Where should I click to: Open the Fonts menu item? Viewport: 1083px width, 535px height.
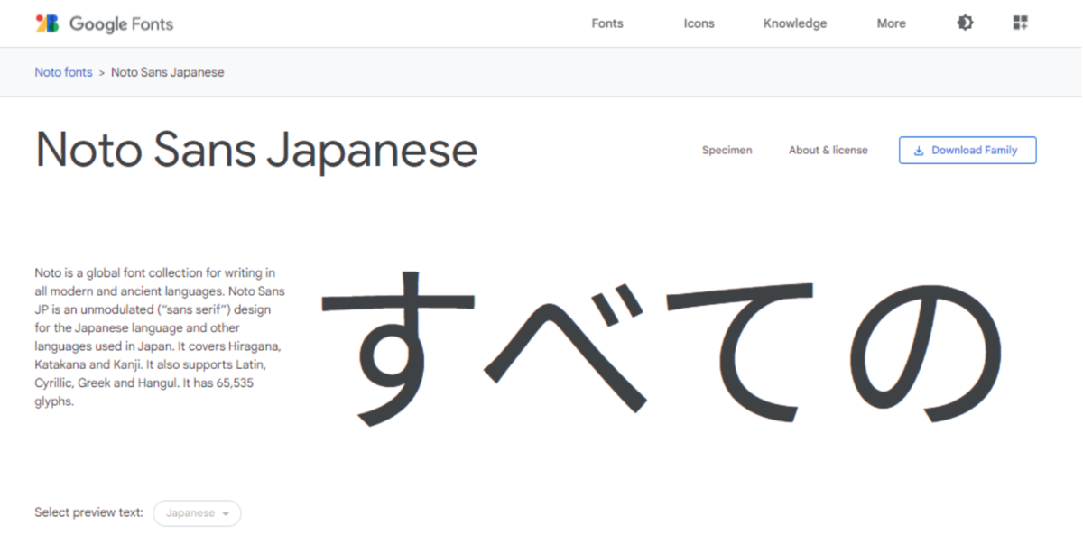click(x=607, y=23)
